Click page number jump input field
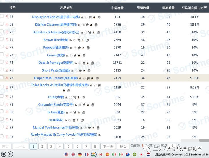 [x=172, y=146]
